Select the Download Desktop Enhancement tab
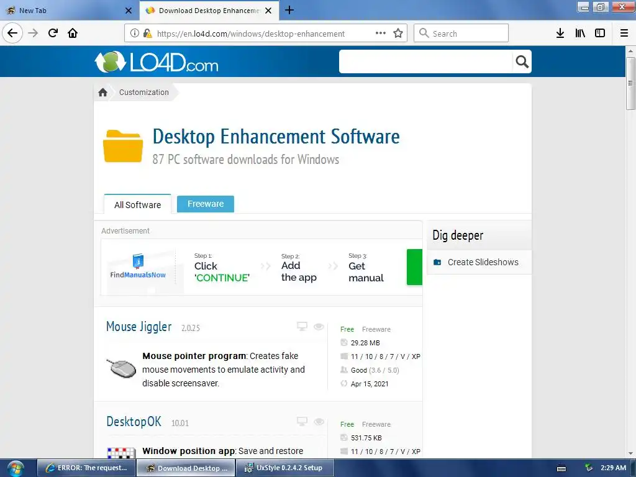The image size is (636, 477). point(209,11)
